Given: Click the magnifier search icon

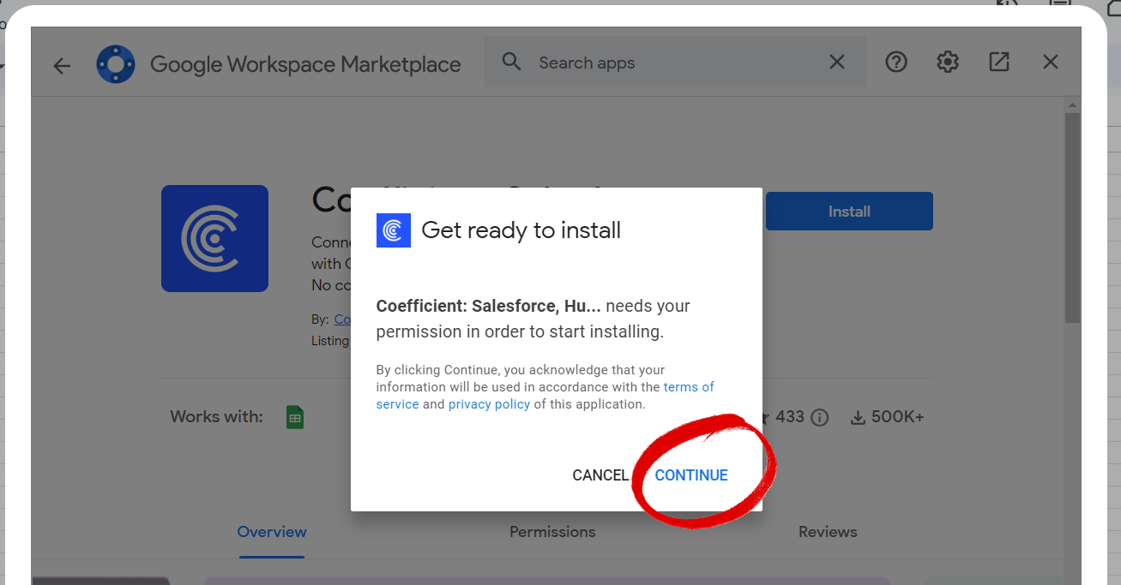Looking at the screenshot, I should 511,62.
